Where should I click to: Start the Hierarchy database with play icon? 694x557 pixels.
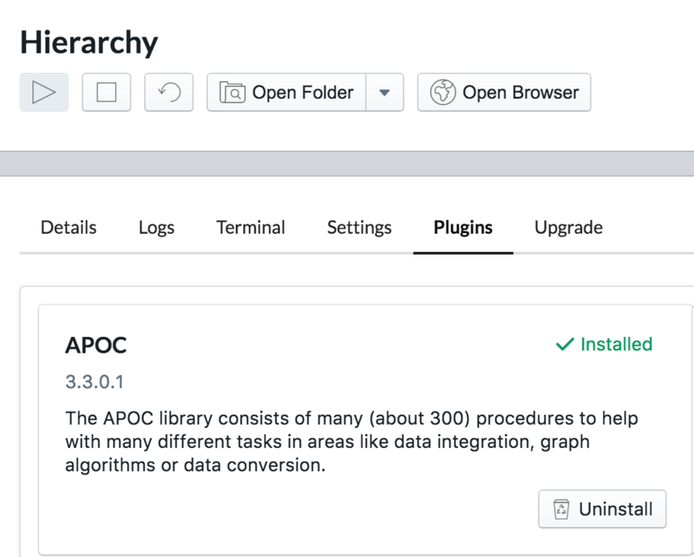point(44,93)
